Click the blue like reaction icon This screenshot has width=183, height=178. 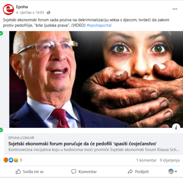[x=11, y=160]
